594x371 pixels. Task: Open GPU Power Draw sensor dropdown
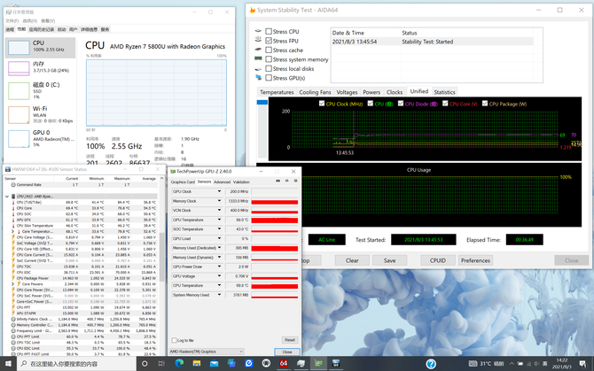(219, 267)
